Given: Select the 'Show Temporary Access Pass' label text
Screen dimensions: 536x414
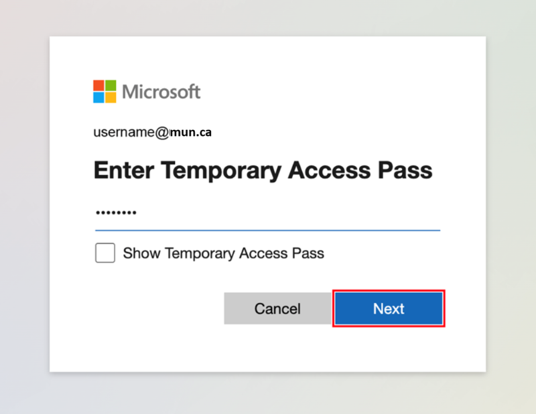Looking at the screenshot, I should 224,253.
